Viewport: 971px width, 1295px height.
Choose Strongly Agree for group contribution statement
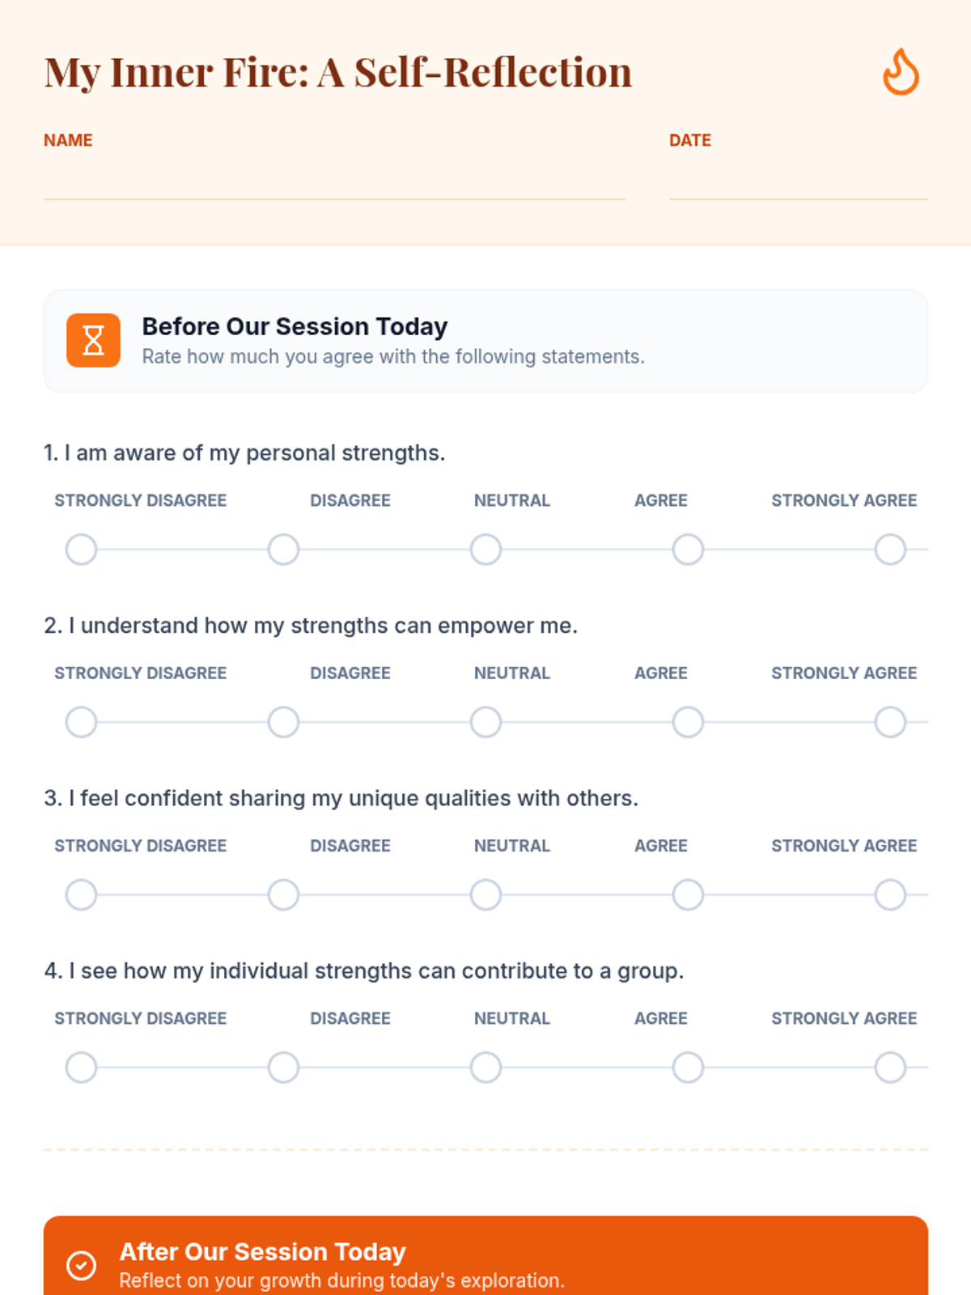[890, 1068]
